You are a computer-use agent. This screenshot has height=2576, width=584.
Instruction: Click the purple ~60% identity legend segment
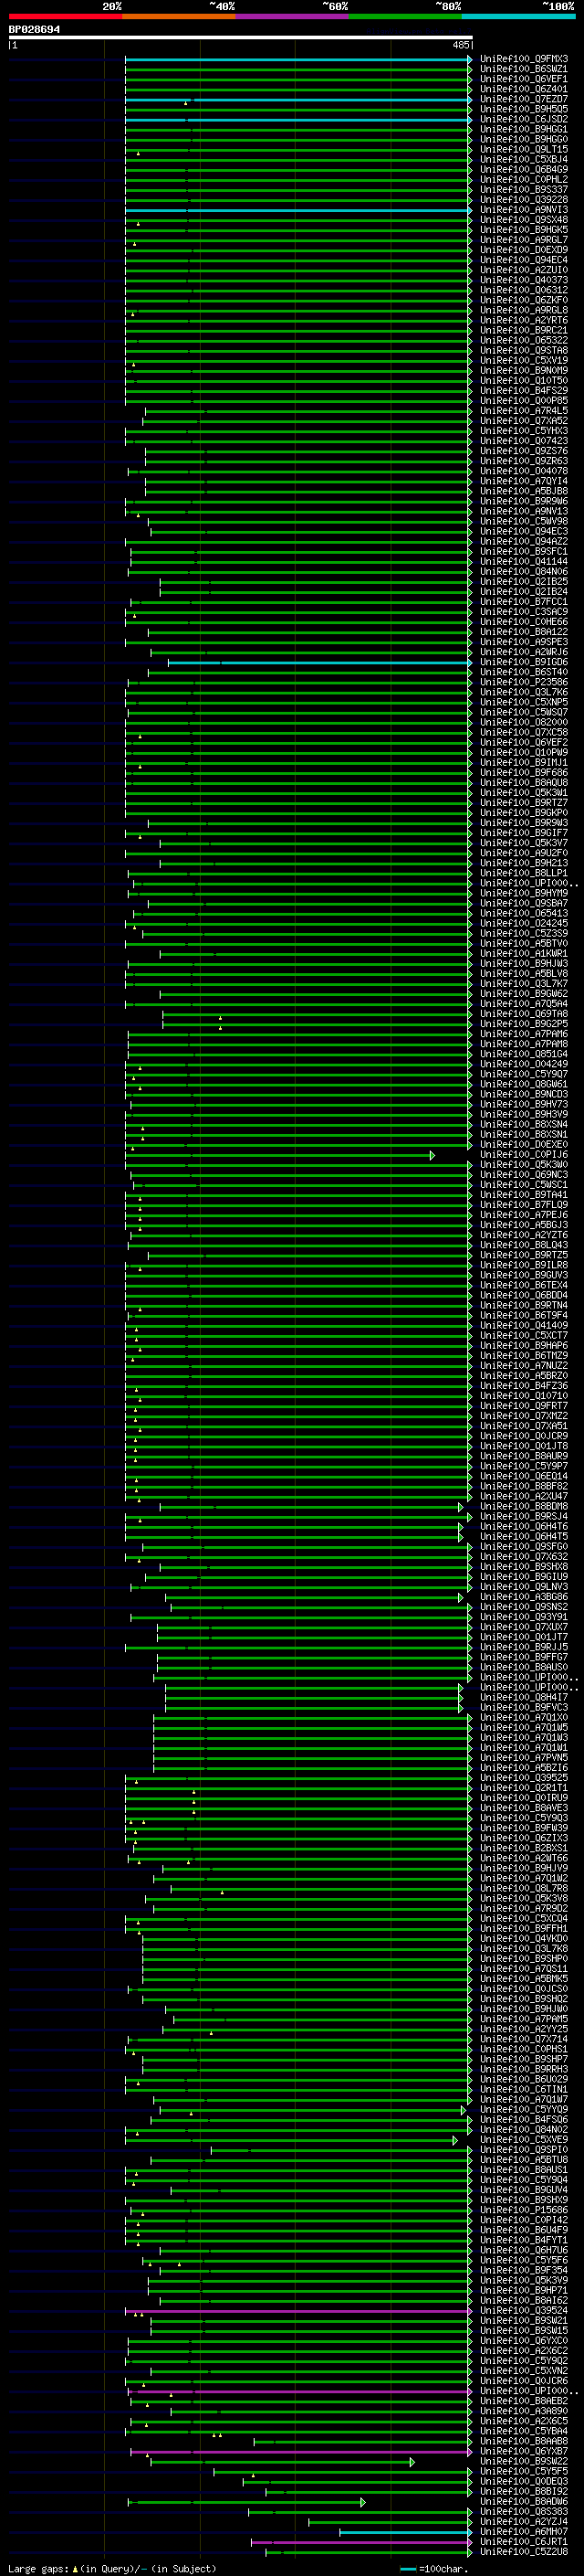pyautogui.click(x=293, y=17)
